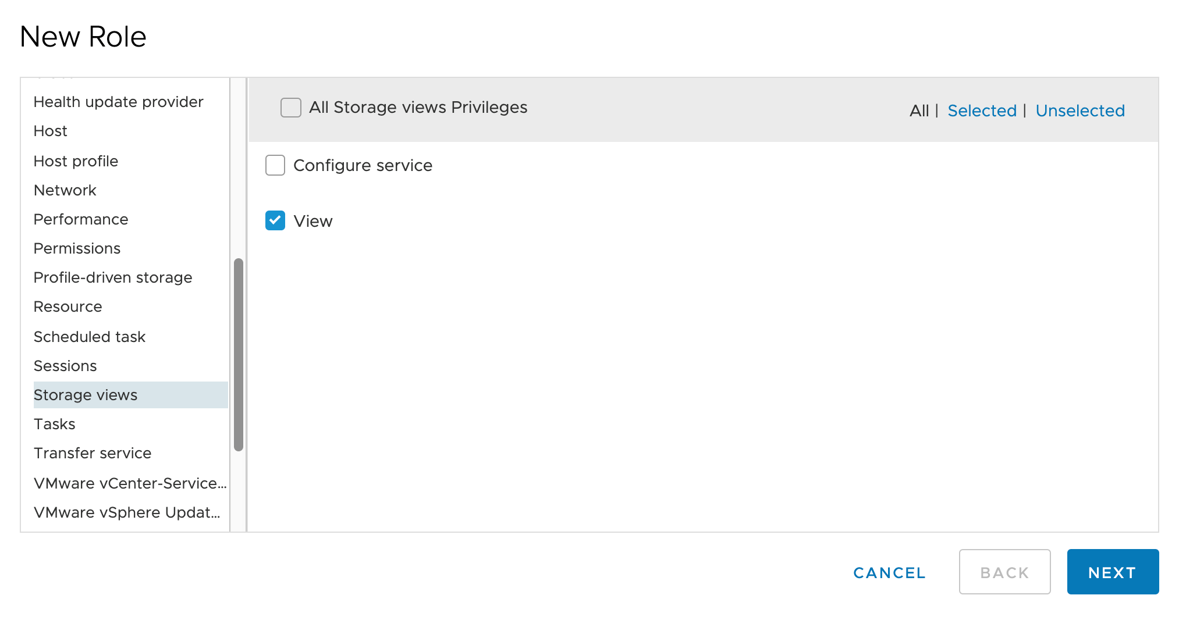Select the Tasks category
The height and width of the screenshot is (620, 1179).
coord(55,424)
